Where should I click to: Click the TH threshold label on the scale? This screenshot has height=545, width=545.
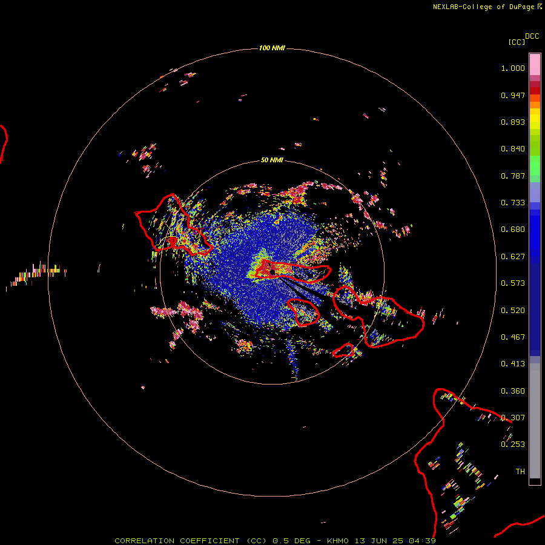point(520,472)
